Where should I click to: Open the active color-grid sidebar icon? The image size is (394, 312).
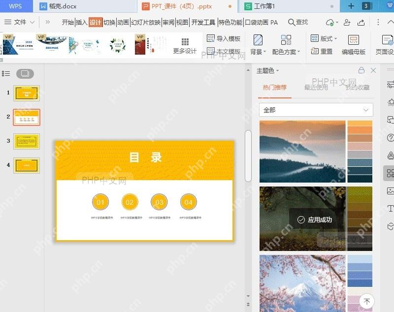point(389,173)
